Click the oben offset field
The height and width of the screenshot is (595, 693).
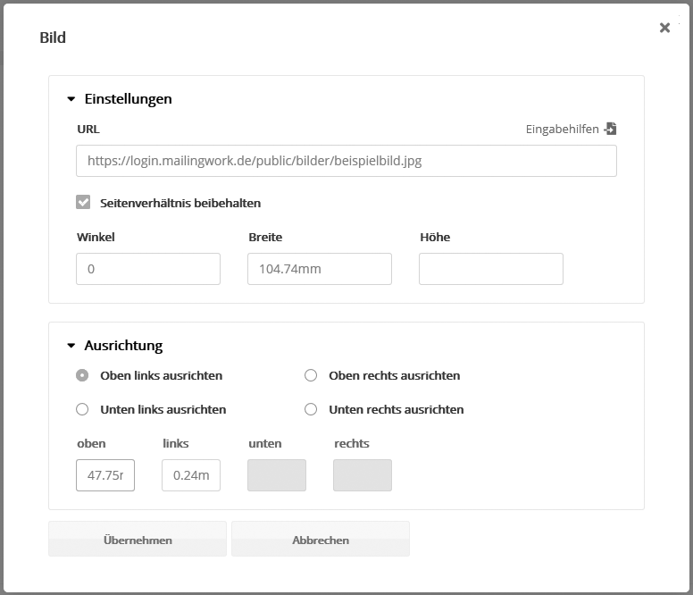[105, 475]
